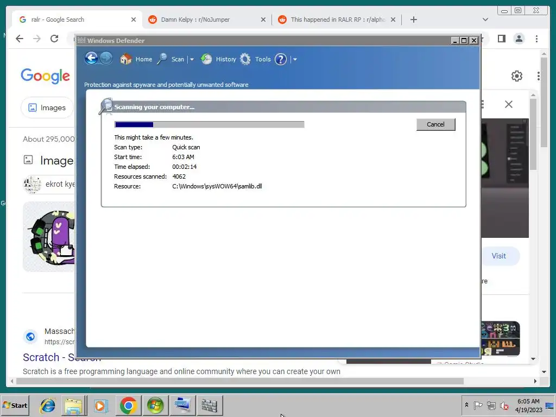
Task: Click the muted volume tray icon
Action: tap(504, 405)
